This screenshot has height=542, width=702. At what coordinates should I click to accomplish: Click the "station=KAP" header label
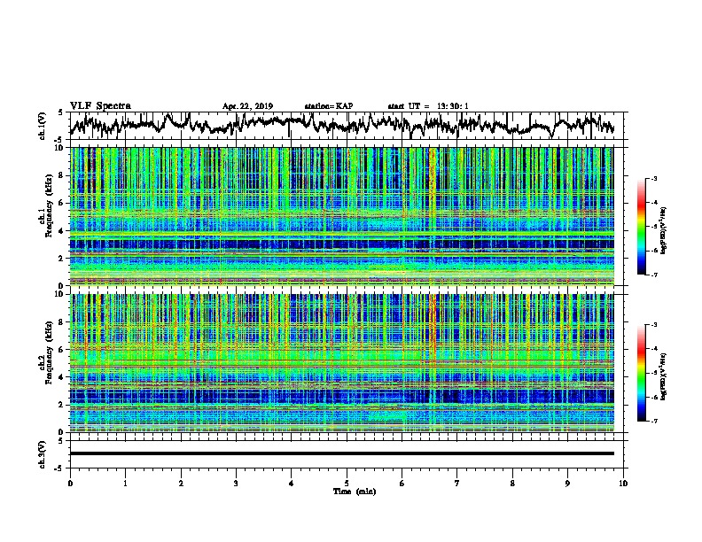pos(329,106)
